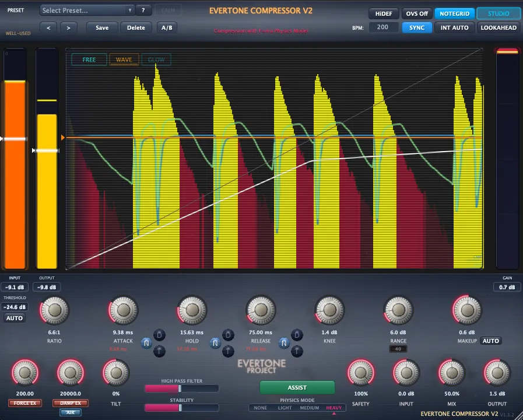Toggle INT AUTO

(x=454, y=27)
